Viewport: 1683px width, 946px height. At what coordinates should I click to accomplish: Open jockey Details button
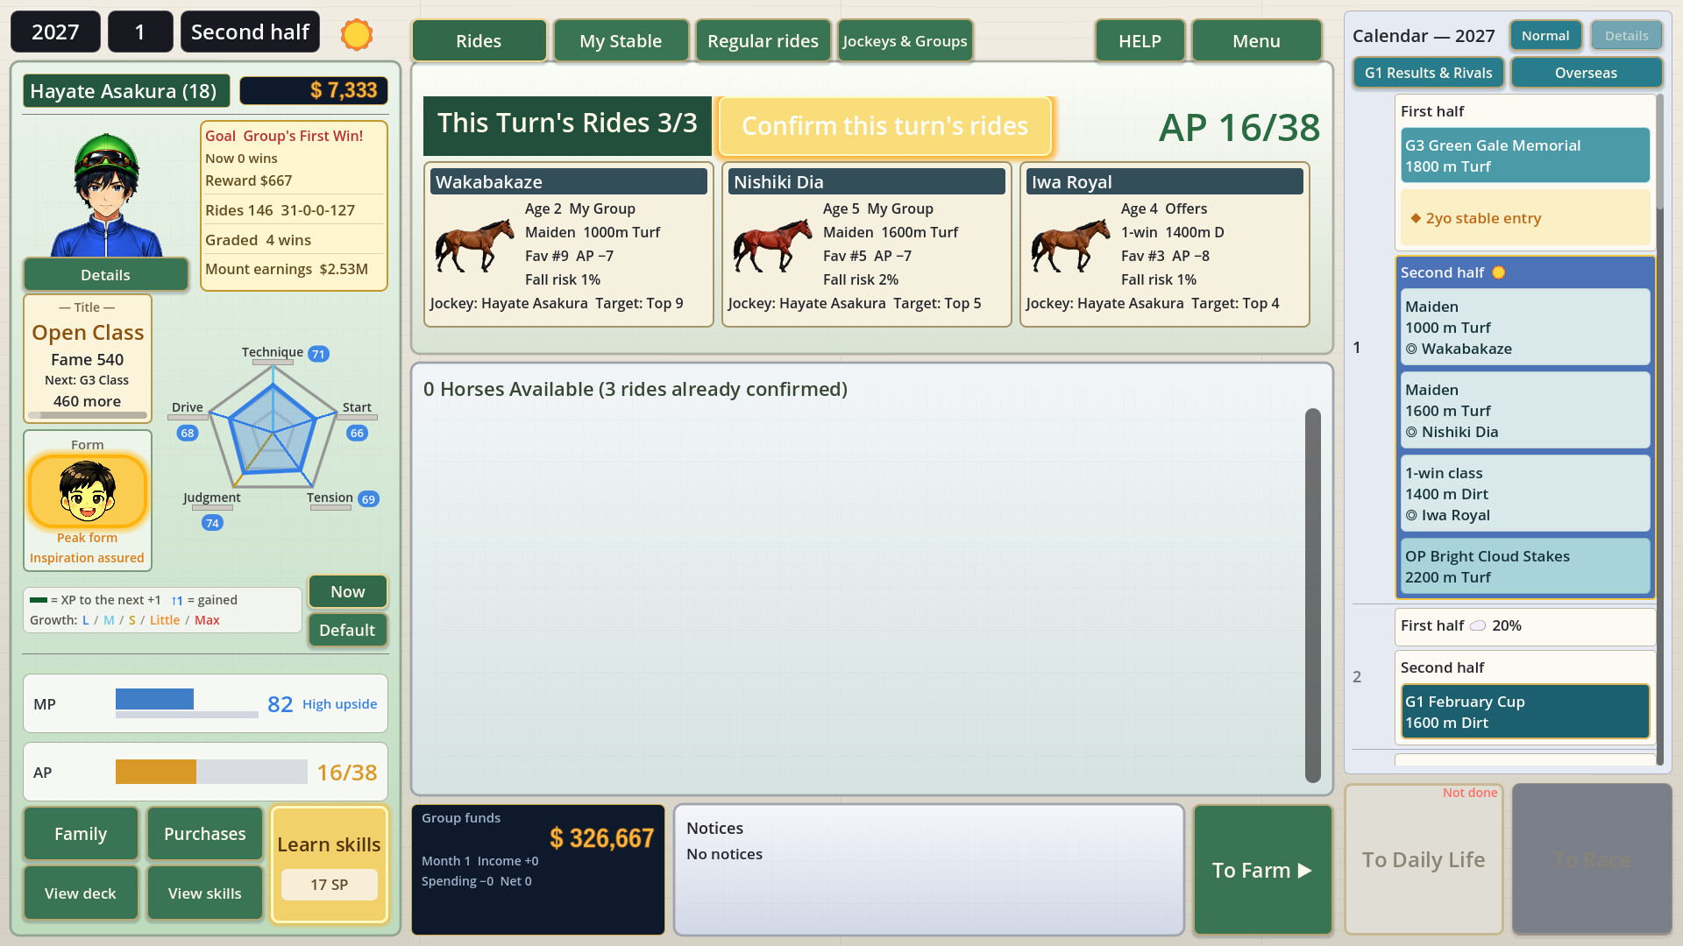pos(105,275)
